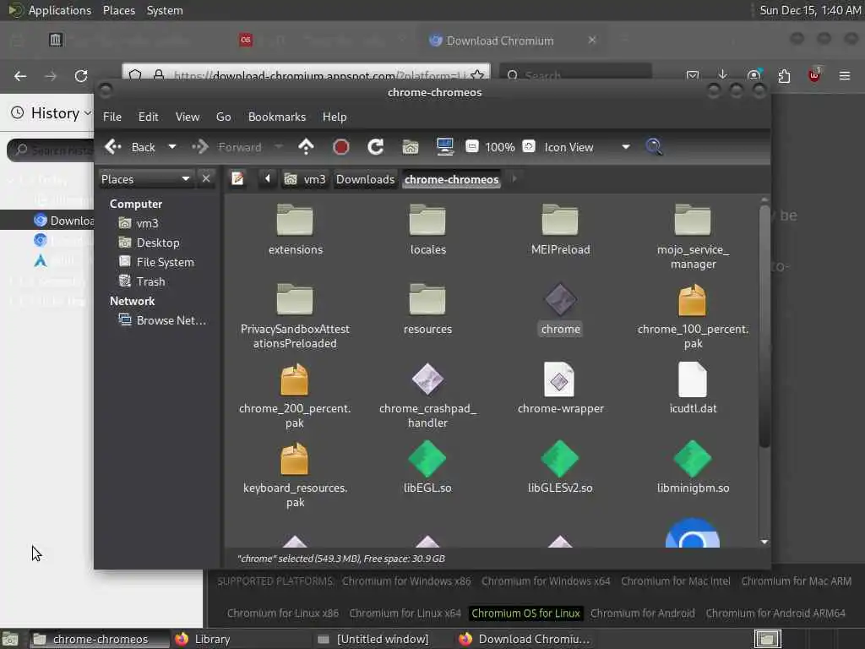Open the extensions folder
This screenshot has width=865, height=649.
(295, 230)
